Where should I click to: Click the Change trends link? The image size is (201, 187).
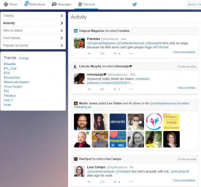point(24,58)
